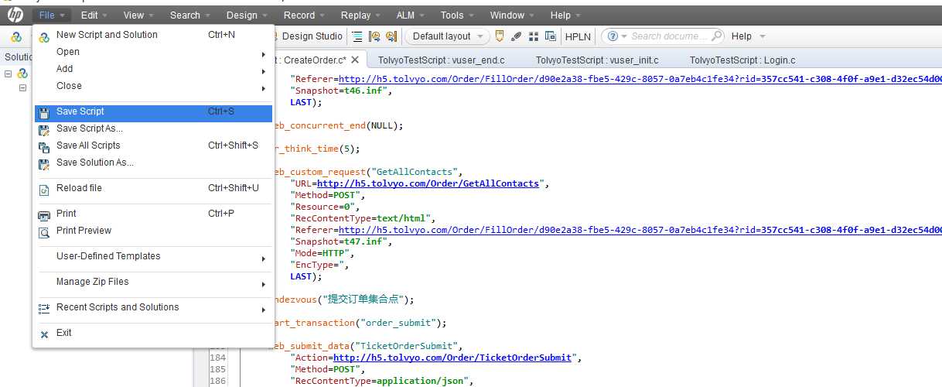Click the four-squares grid toolbar icon

(534, 36)
